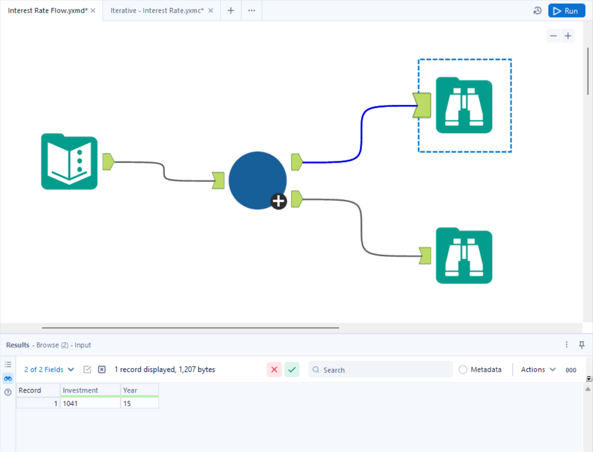Click the deselect all fields X box
The image size is (593, 452).
(102, 369)
